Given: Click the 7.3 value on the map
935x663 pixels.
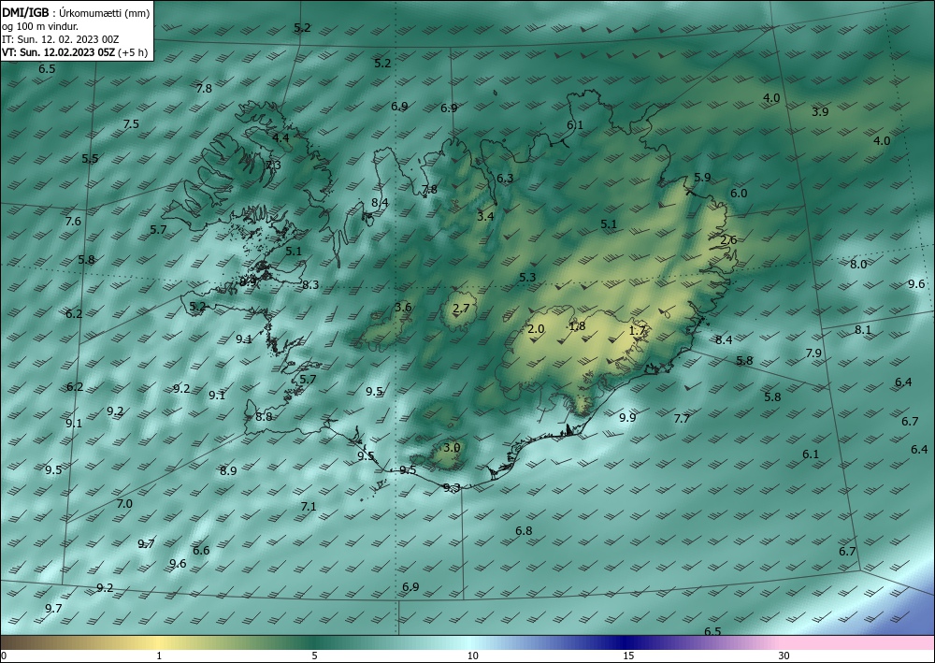Looking at the screenshot, I should click(x=273, y=166).
